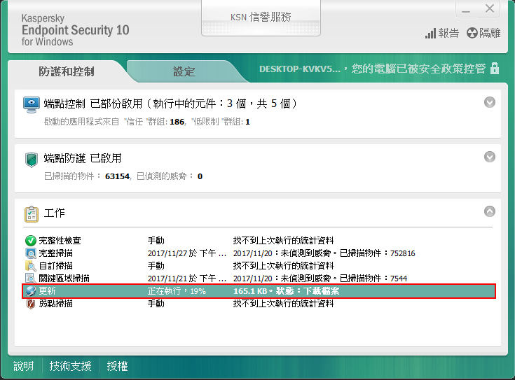Click the 工作 clipboard icon

pos(32,214)
